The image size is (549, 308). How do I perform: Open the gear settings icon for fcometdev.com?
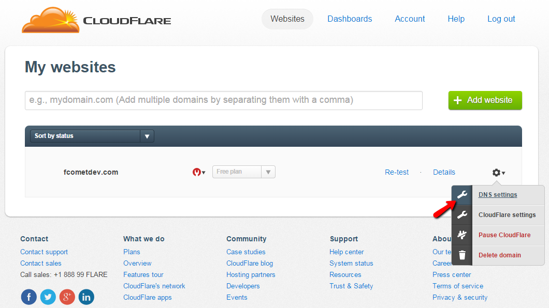[x=499, y=173]
